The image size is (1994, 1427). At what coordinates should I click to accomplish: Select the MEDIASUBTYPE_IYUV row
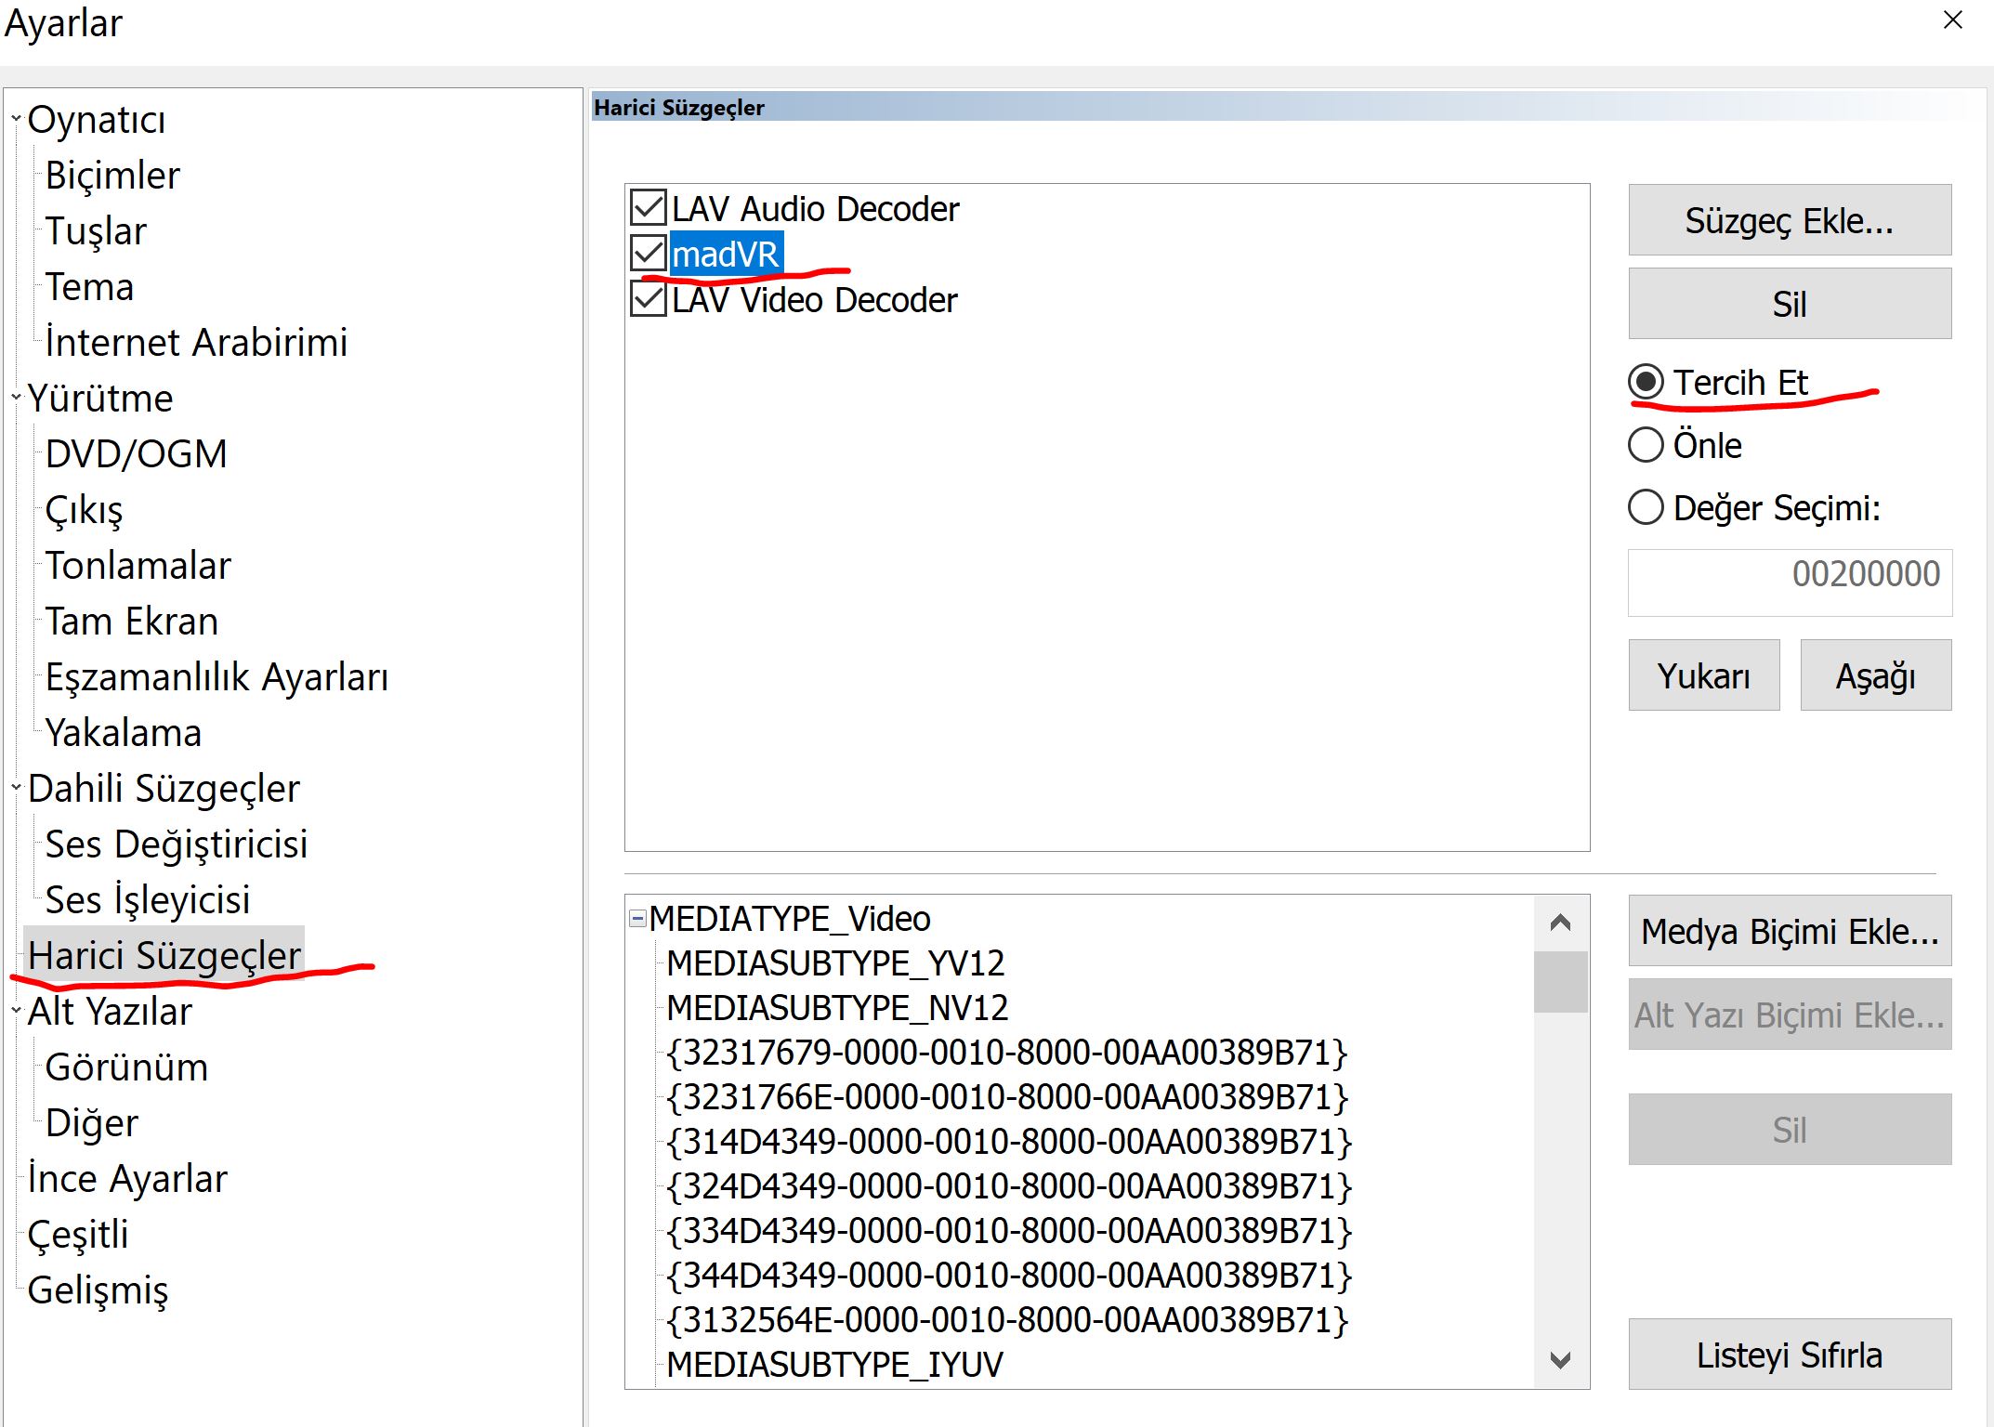click(834, 1364)
